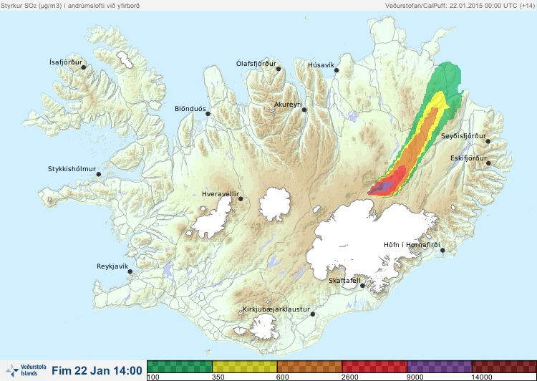Click the Seyðisfjörður station dot

488,141
